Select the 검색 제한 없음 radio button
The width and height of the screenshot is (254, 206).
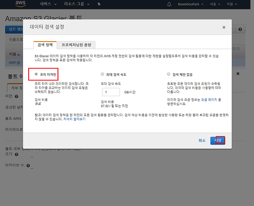[169, 74]
